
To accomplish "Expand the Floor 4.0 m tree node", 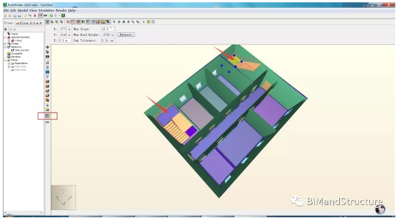I will pos(9,66).
